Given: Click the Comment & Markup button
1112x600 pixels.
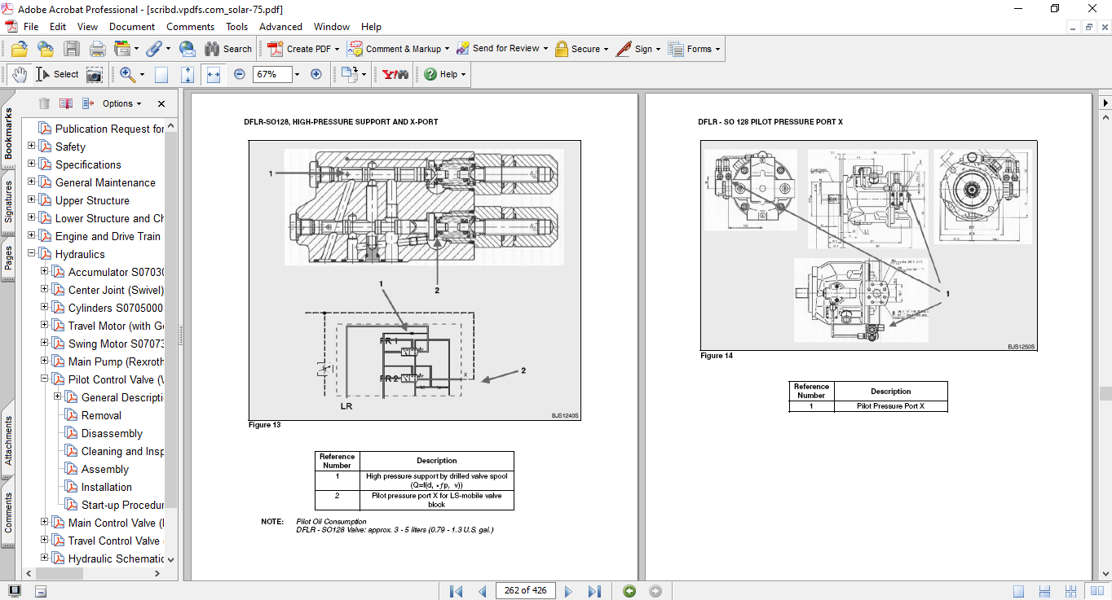Looking at the screenshot, I should click(395, 49).
